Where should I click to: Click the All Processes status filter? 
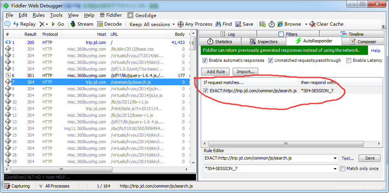(x=54, y=186)
